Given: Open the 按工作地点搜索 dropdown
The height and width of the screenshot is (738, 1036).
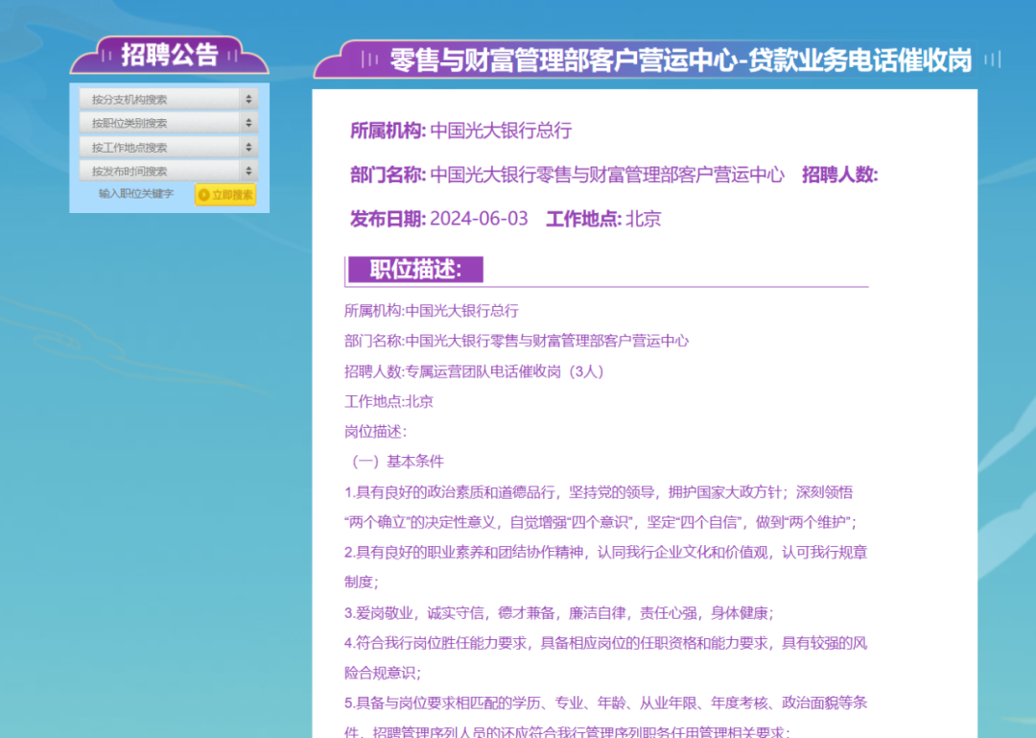Looking at the screenshot, I should pyautogui.click(x=169, y=147).
